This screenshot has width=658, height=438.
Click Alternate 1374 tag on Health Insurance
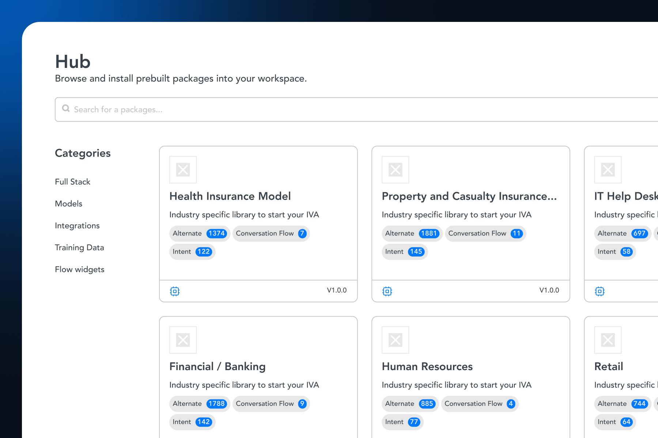tap(200, 234)
